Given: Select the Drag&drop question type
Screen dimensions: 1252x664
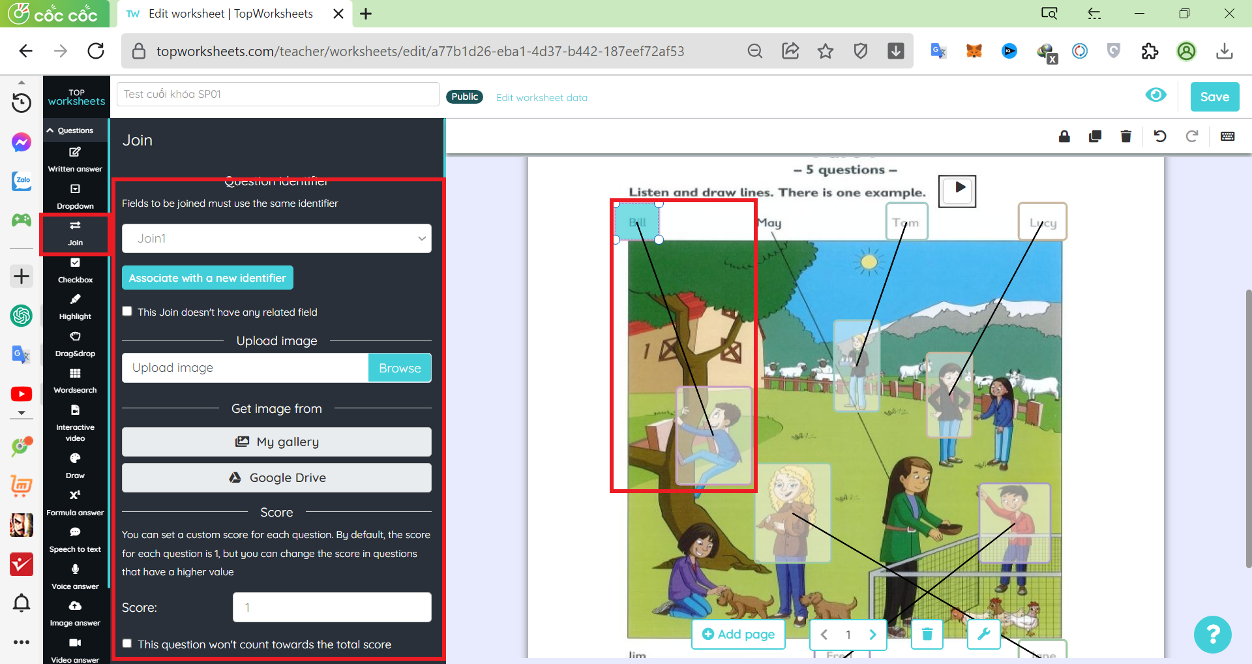Looking at the screenshot, I should click(x=75, y=344).
